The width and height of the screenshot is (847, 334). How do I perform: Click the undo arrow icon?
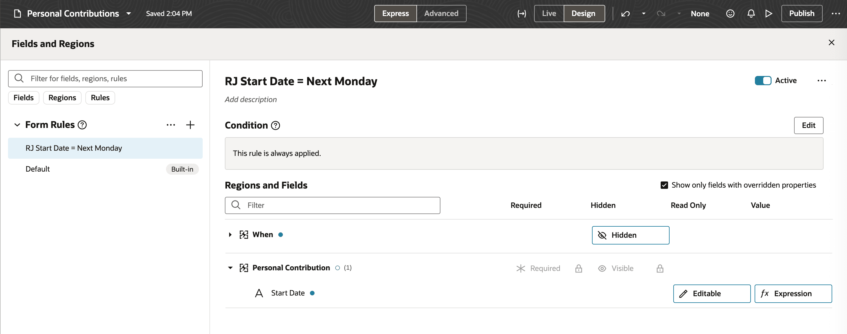(x=625, y=14)
